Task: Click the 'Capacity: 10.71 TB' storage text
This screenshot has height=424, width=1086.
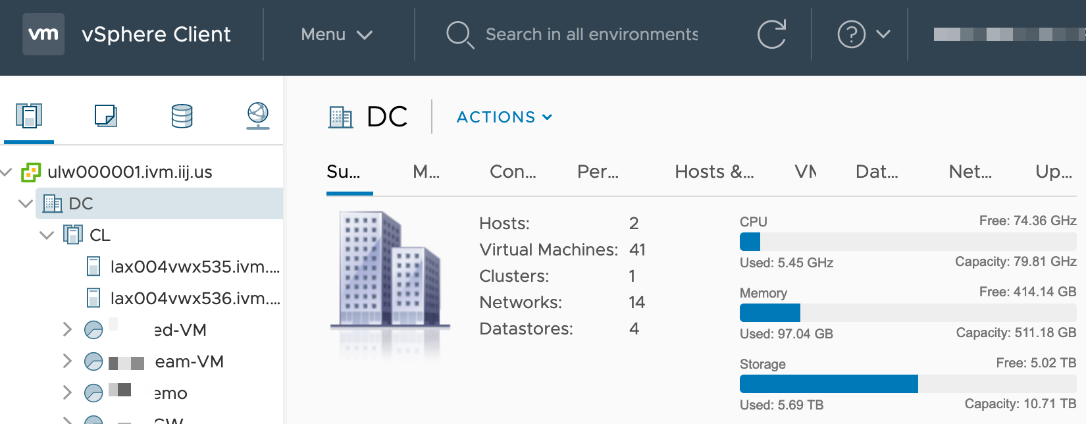Action: (x=1021, y=404)
